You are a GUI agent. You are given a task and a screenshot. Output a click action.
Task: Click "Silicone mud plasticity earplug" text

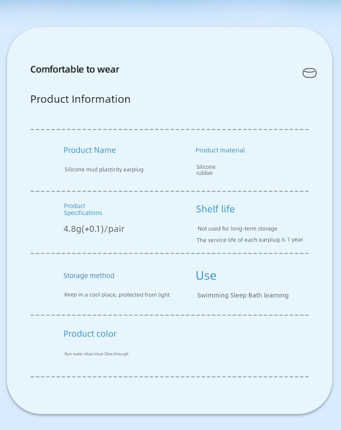point(104,170)
